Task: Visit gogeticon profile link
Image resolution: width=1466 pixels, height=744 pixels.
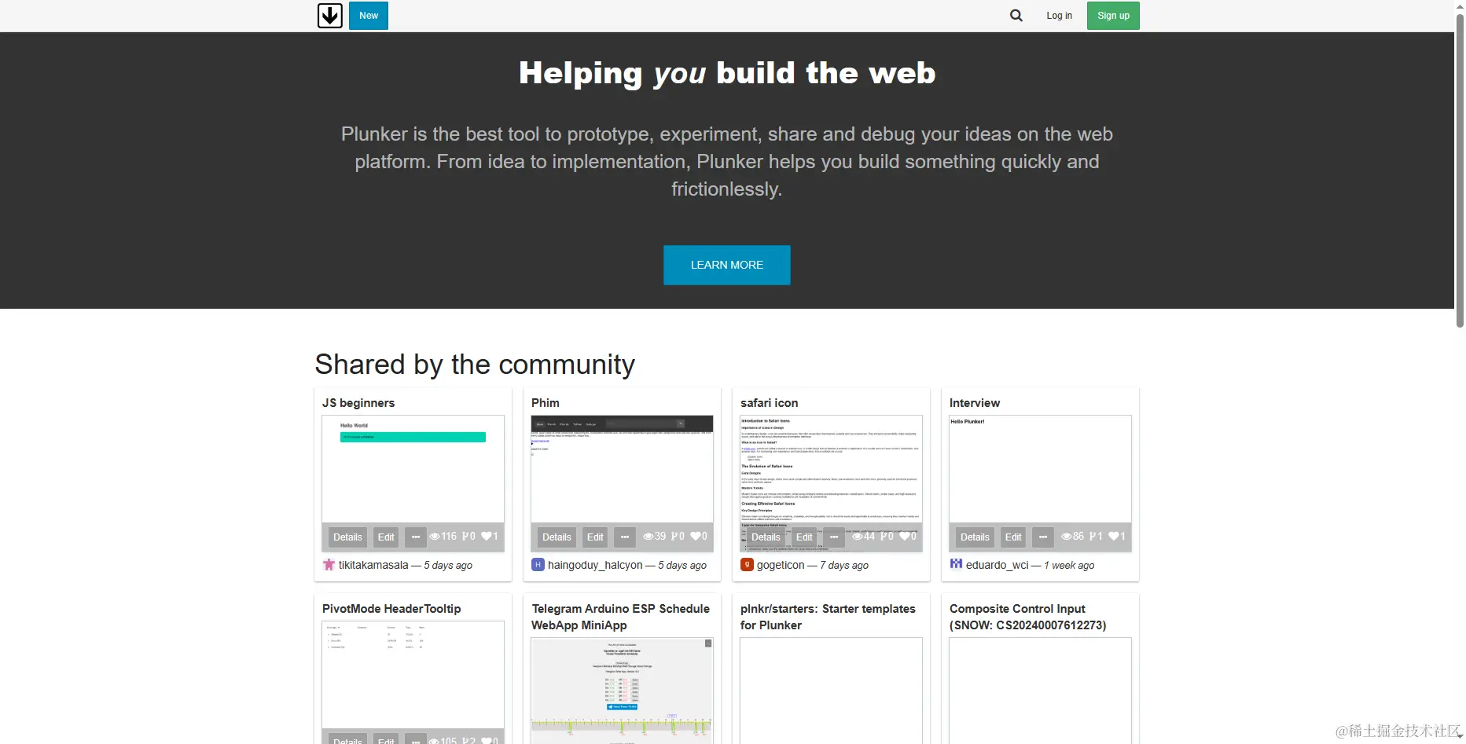Action: (781, 565)
